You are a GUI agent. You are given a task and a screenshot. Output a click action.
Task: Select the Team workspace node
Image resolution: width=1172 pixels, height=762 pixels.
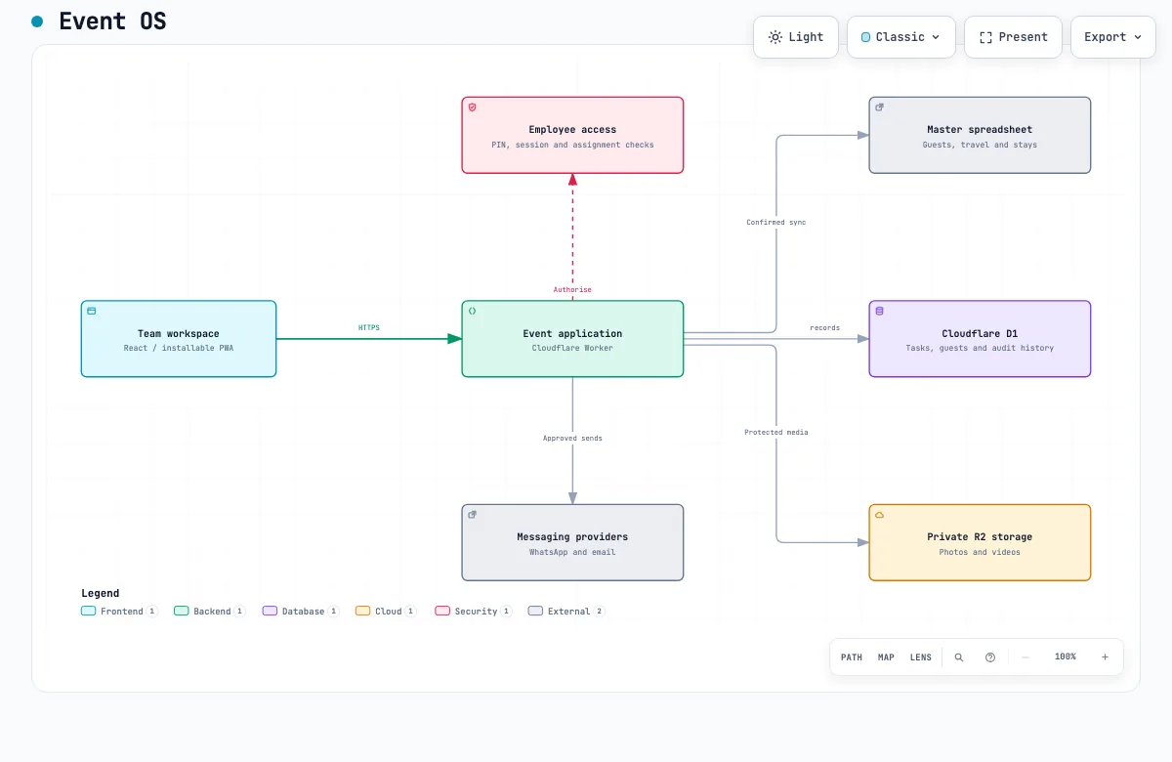tap(179, 338)
